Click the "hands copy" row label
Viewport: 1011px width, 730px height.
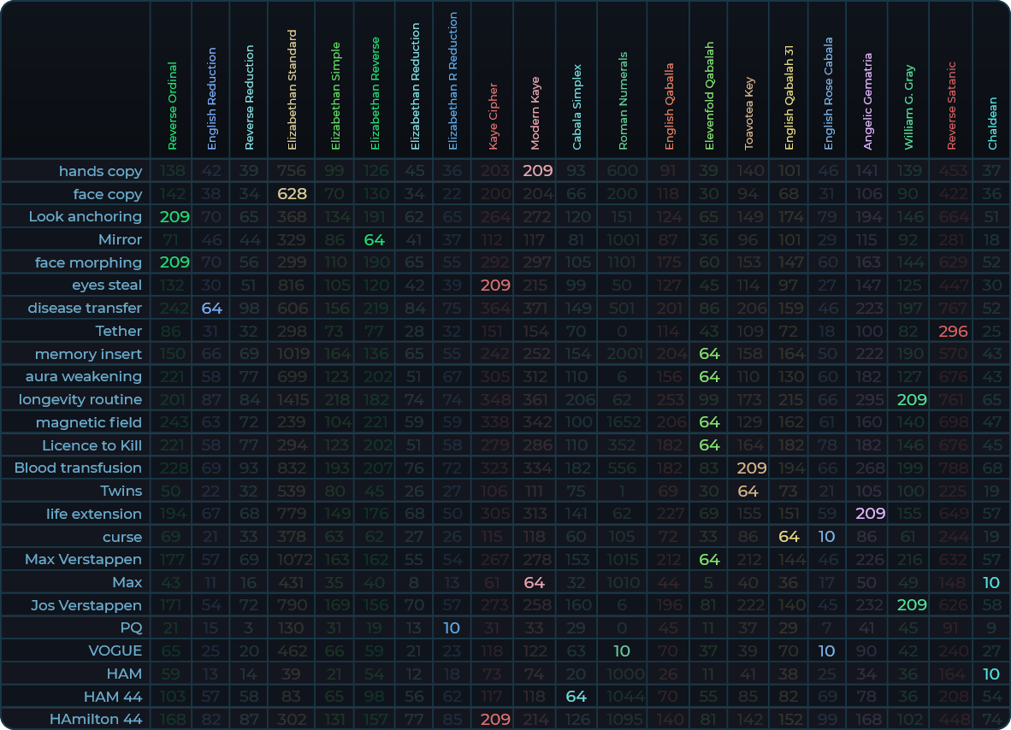(x=100, y=171)
